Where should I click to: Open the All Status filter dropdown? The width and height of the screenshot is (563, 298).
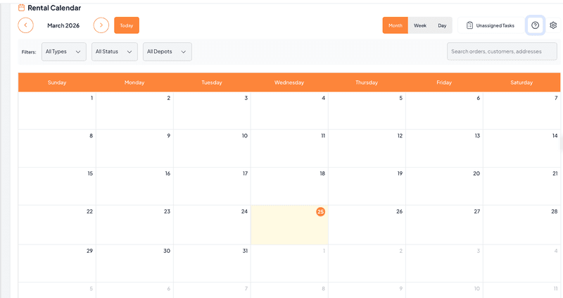(x=114, y=51)
